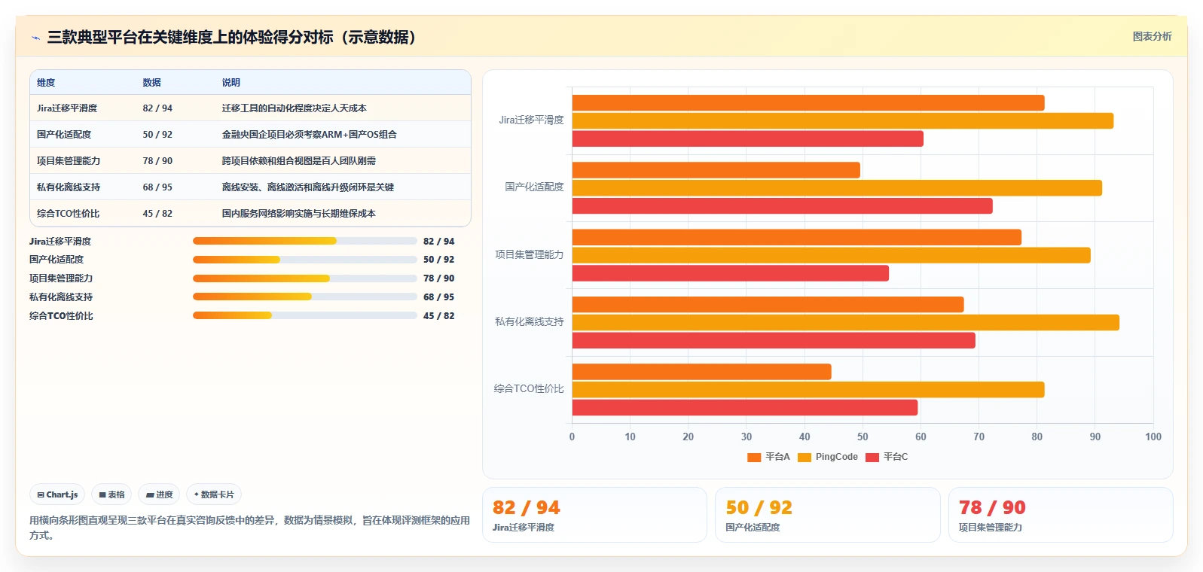Click the 平台C bar for 私有化离线支持
Viewport: 1203px width, 572px height.
(774, 340)
